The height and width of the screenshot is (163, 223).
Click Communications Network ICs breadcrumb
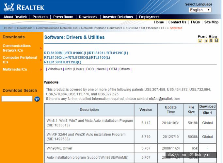56,28
